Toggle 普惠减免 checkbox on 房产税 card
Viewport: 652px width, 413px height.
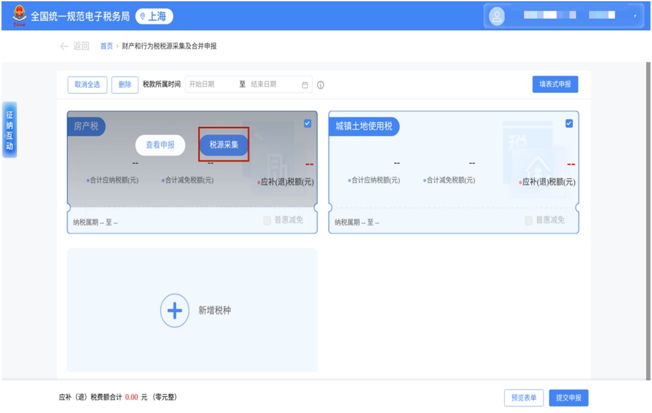pyautogui.click(x=267, y=221)
